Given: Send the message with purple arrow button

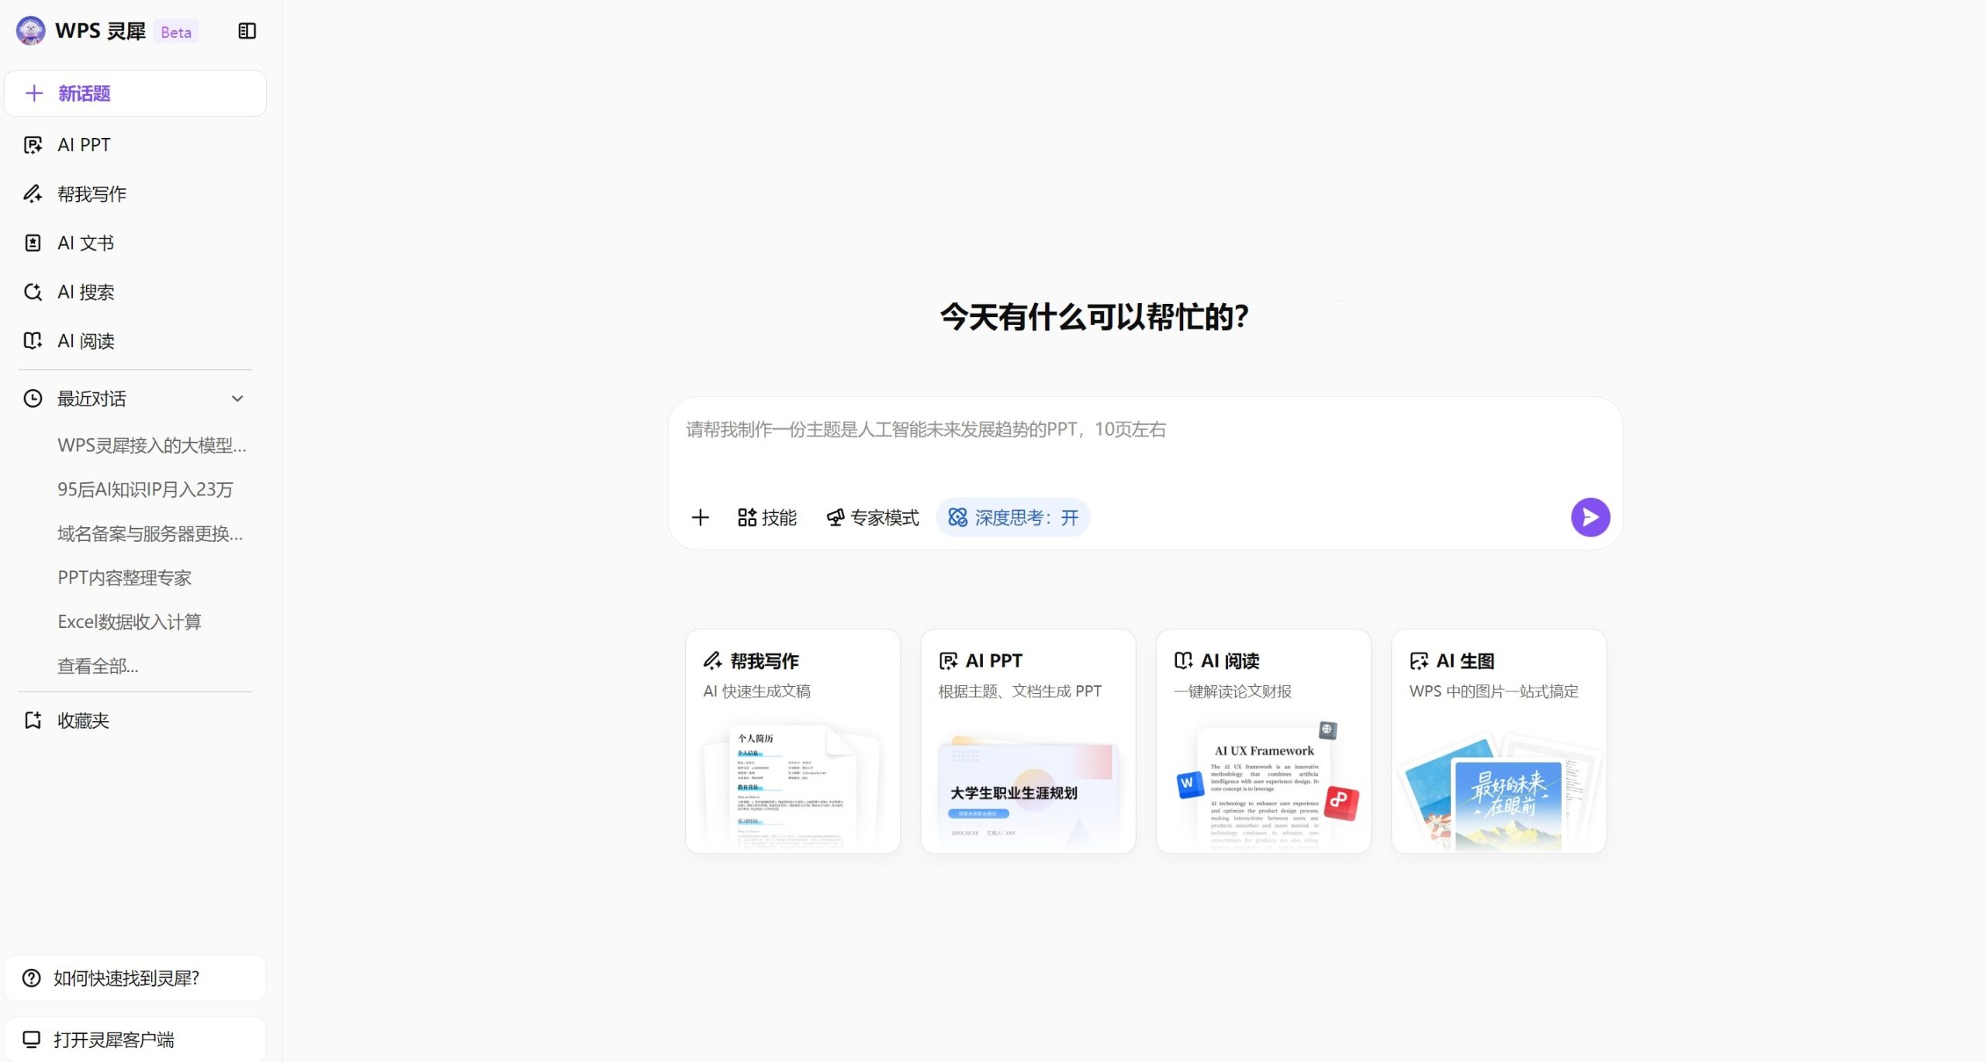Looking at the screenshot, I should tap(1590, 518).
